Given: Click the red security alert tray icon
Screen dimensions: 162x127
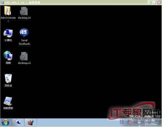Looking at the screenshot, I should click(131, 123).
